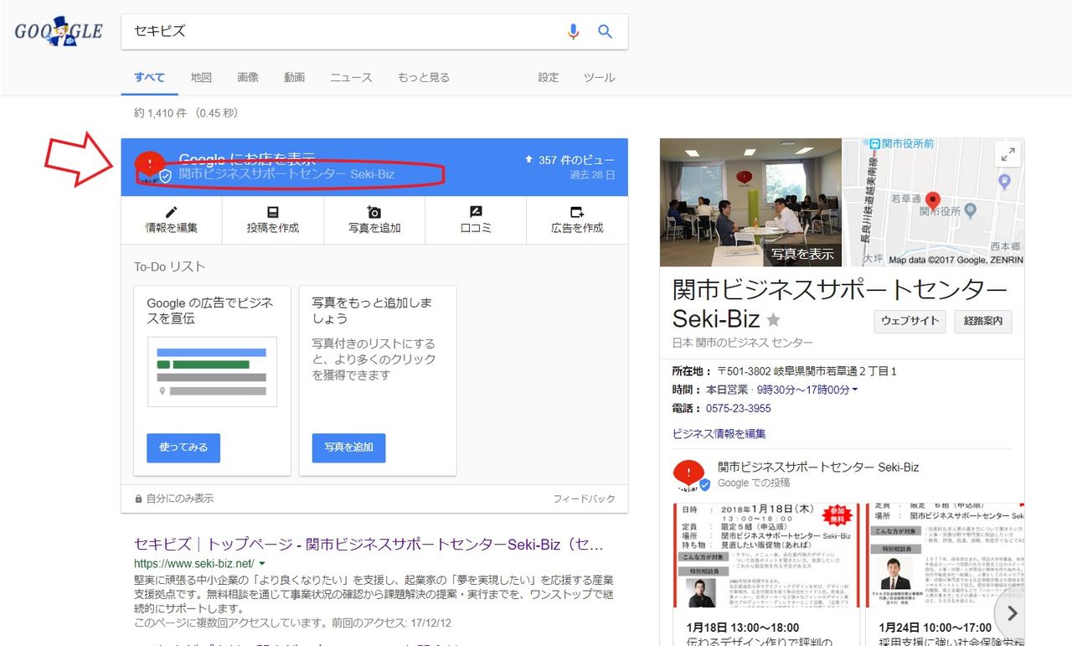The width and height of the screenshot is (1072, 646).
Task: Click the review icon for 口コミ
Action: (476, 212)
